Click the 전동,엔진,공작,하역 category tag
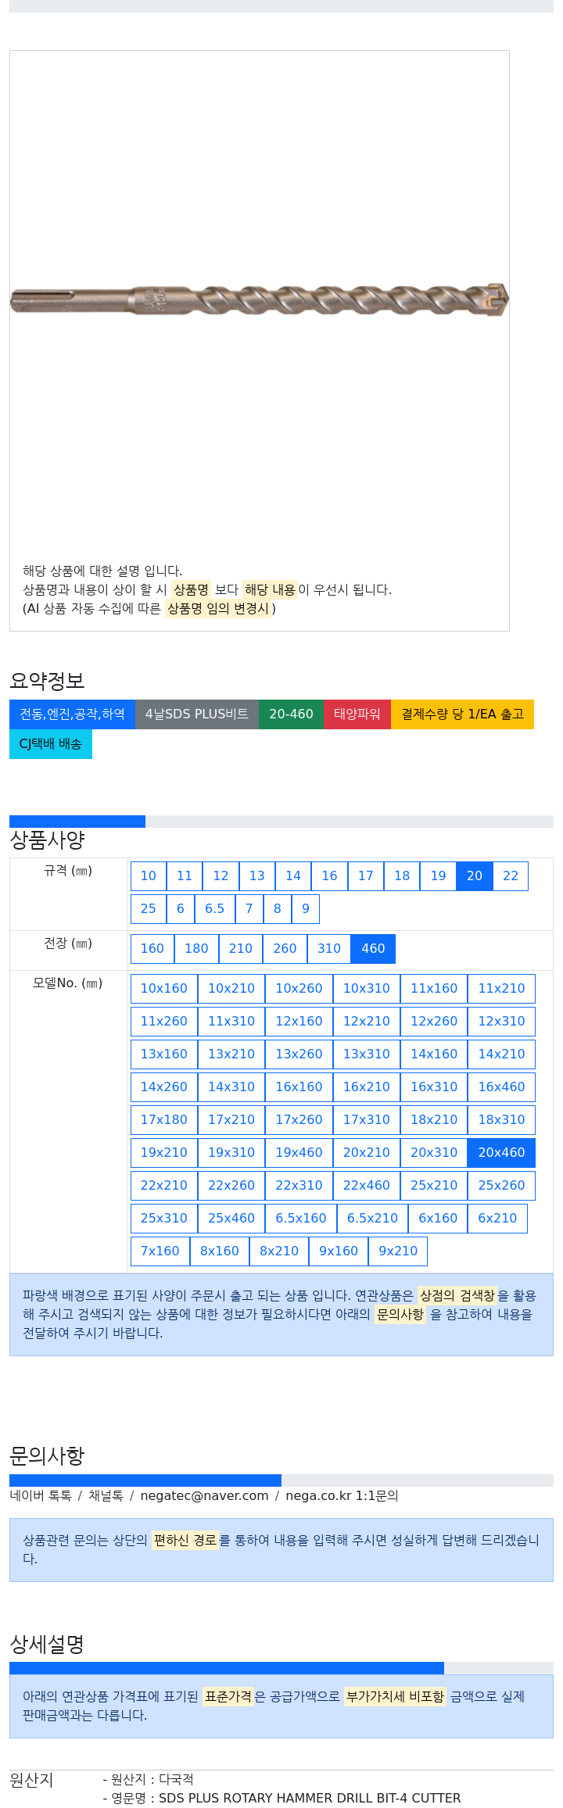 [x=72, y=714]
